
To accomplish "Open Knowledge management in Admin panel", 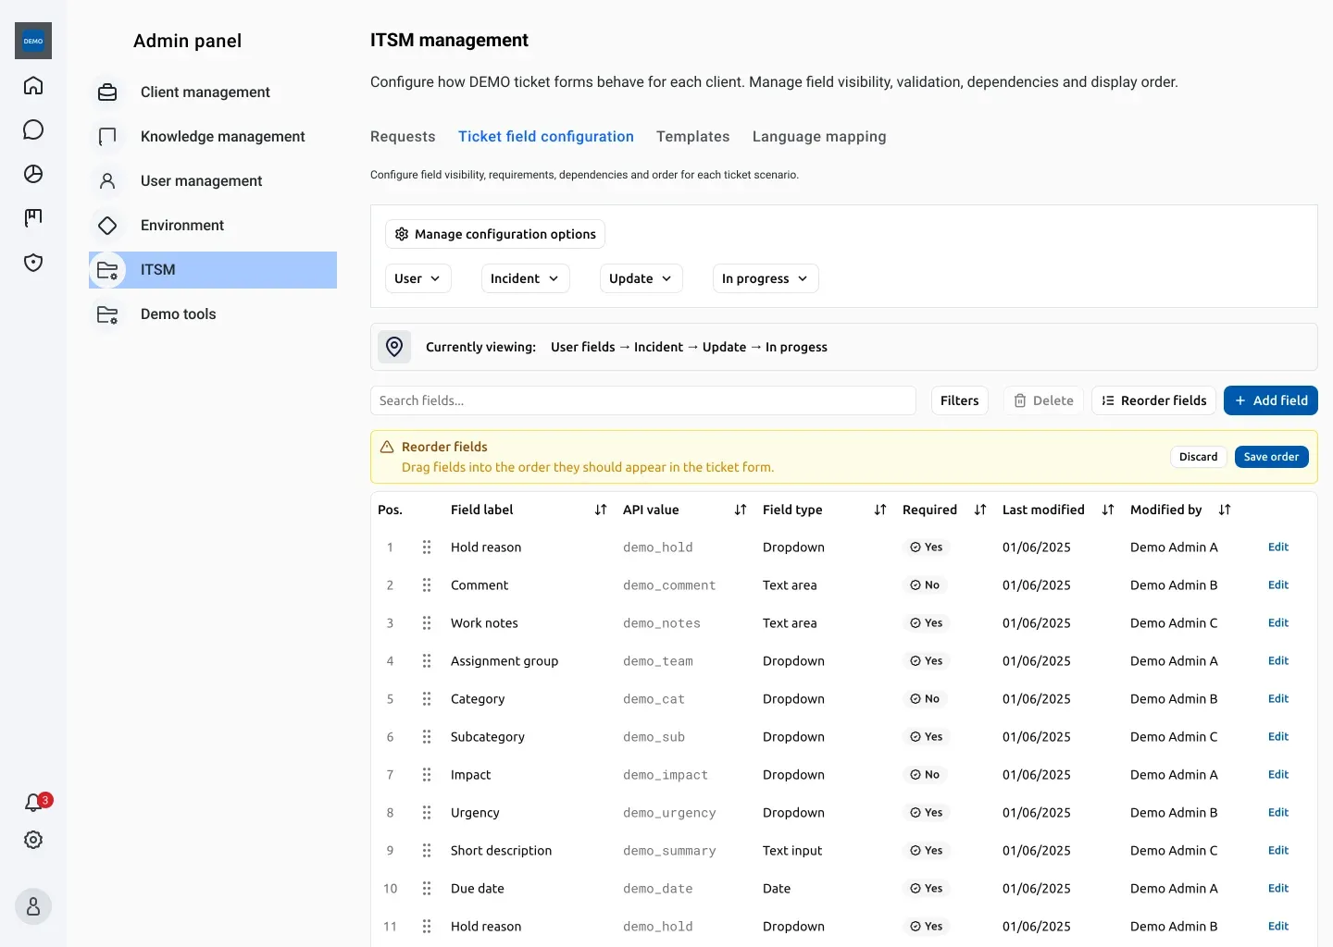I will click(213, 137).
